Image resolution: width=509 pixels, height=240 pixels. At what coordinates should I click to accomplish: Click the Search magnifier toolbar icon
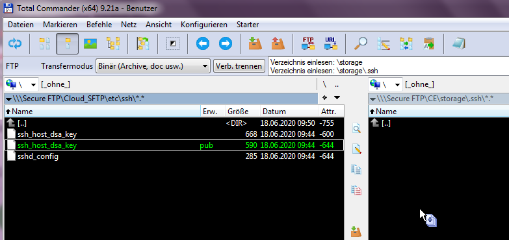(360, 43)
